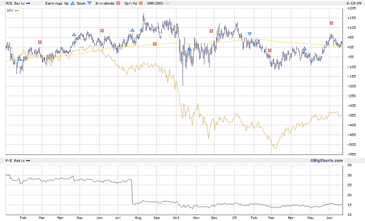Click the P/E axis value 10
The image size is (365, 221).
coord(349,215)
